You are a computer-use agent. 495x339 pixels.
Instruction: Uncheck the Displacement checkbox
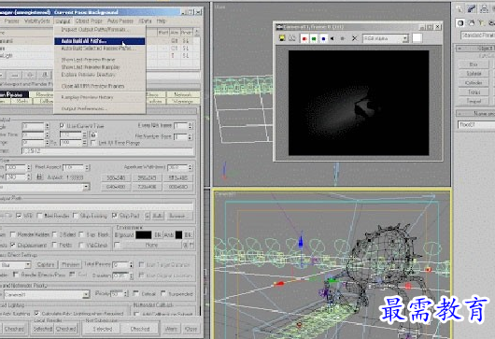(13, 245)
